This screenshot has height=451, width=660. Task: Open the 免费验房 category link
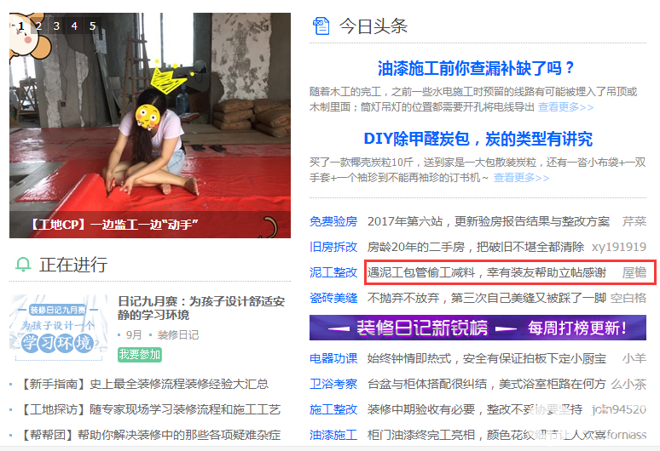click(333, 221)
